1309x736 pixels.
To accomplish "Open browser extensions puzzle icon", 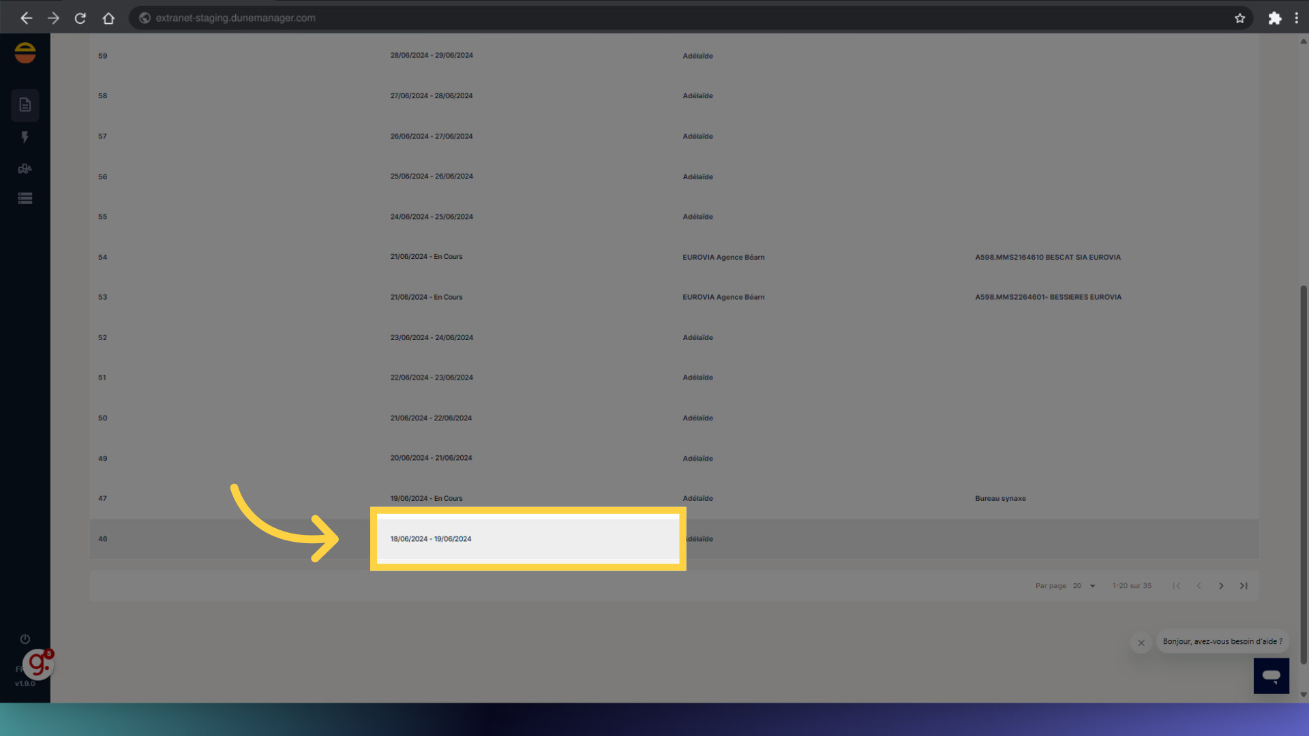I will tap(1274, 18).
